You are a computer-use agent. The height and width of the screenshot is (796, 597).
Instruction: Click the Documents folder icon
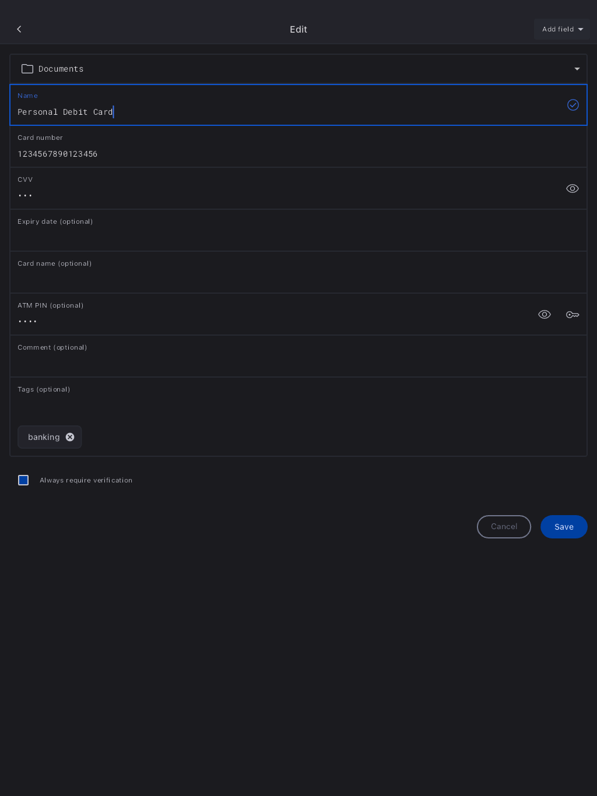[x=27, y=69]
